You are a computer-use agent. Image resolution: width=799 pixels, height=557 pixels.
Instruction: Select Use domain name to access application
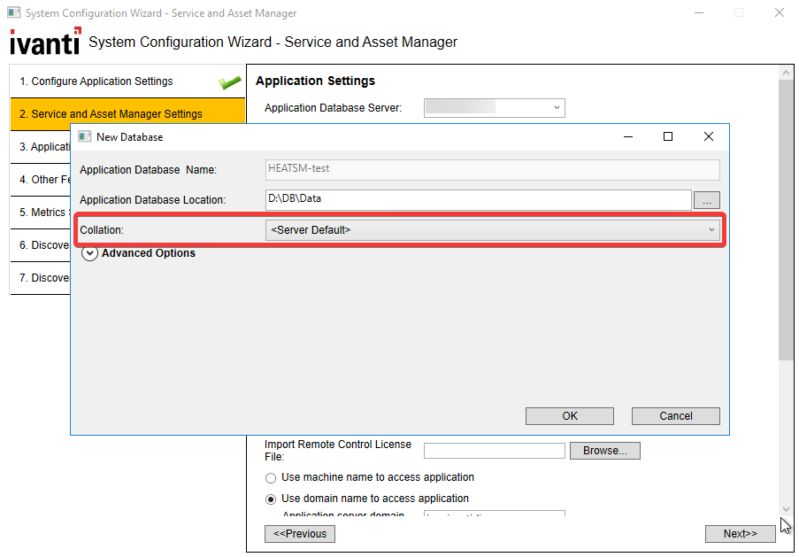click(271, 499)
